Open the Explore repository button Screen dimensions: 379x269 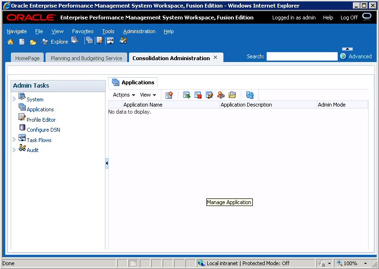55,42
